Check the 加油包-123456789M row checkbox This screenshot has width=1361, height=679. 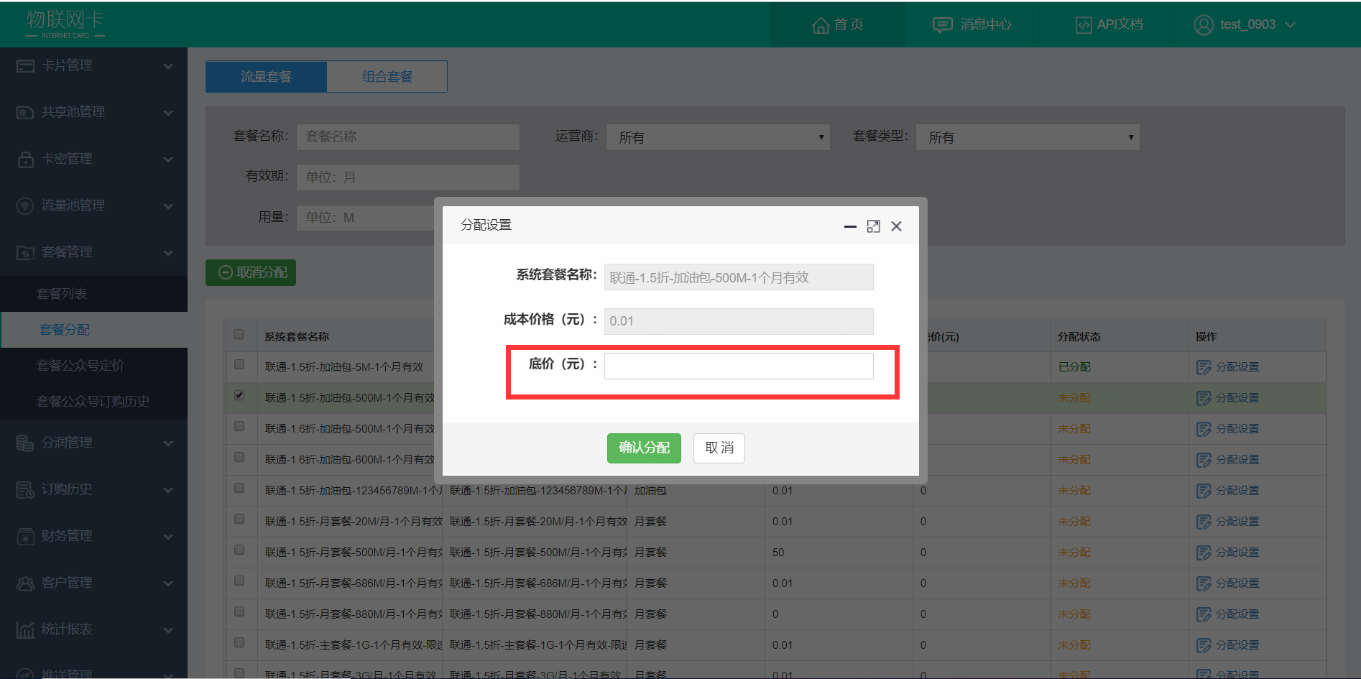[239, 489]
